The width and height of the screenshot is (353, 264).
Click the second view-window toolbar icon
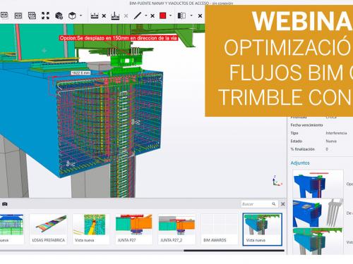click(x=18, y=15)
